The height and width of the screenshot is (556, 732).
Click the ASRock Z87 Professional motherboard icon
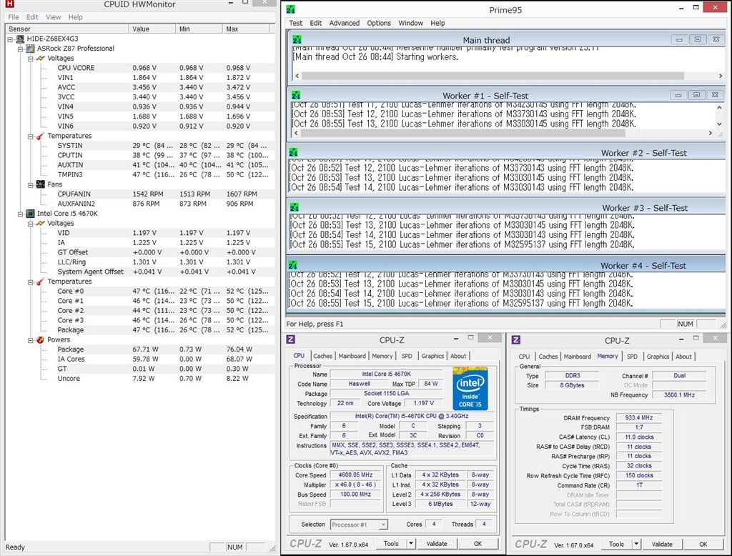(x=31, y=49)
